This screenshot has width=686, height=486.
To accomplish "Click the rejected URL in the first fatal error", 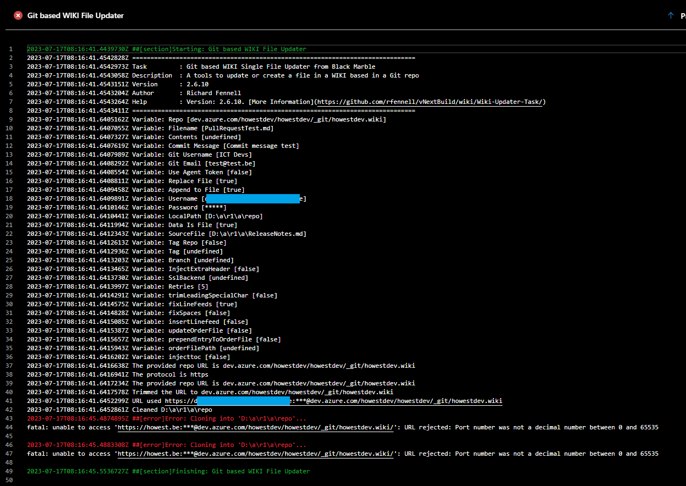I will [x=253, y=427].
